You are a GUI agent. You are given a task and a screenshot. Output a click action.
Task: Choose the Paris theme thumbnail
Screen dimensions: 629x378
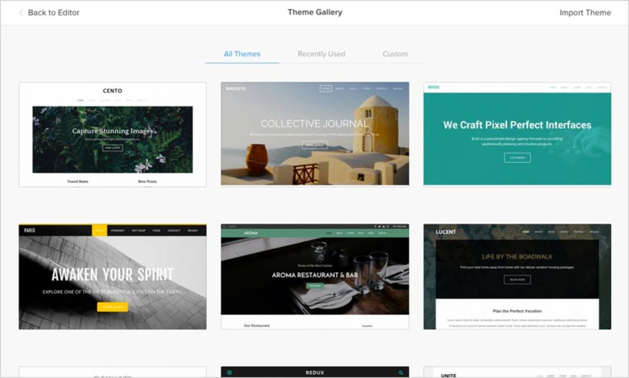113,277
